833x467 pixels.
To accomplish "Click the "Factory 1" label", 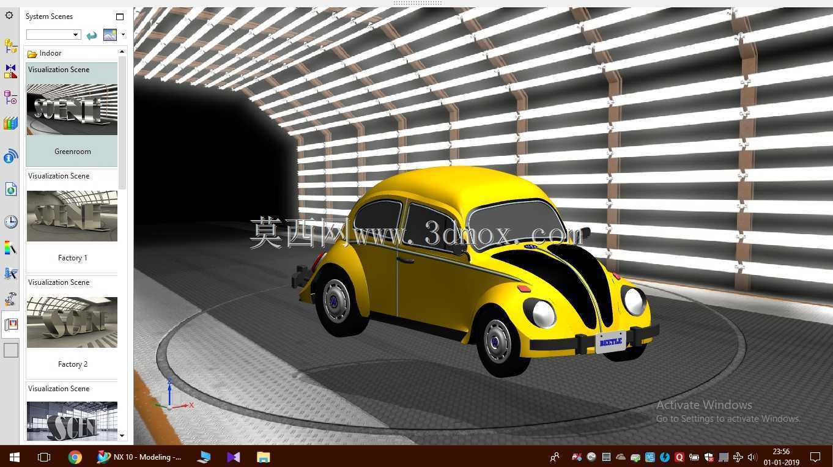I will 73,258.
